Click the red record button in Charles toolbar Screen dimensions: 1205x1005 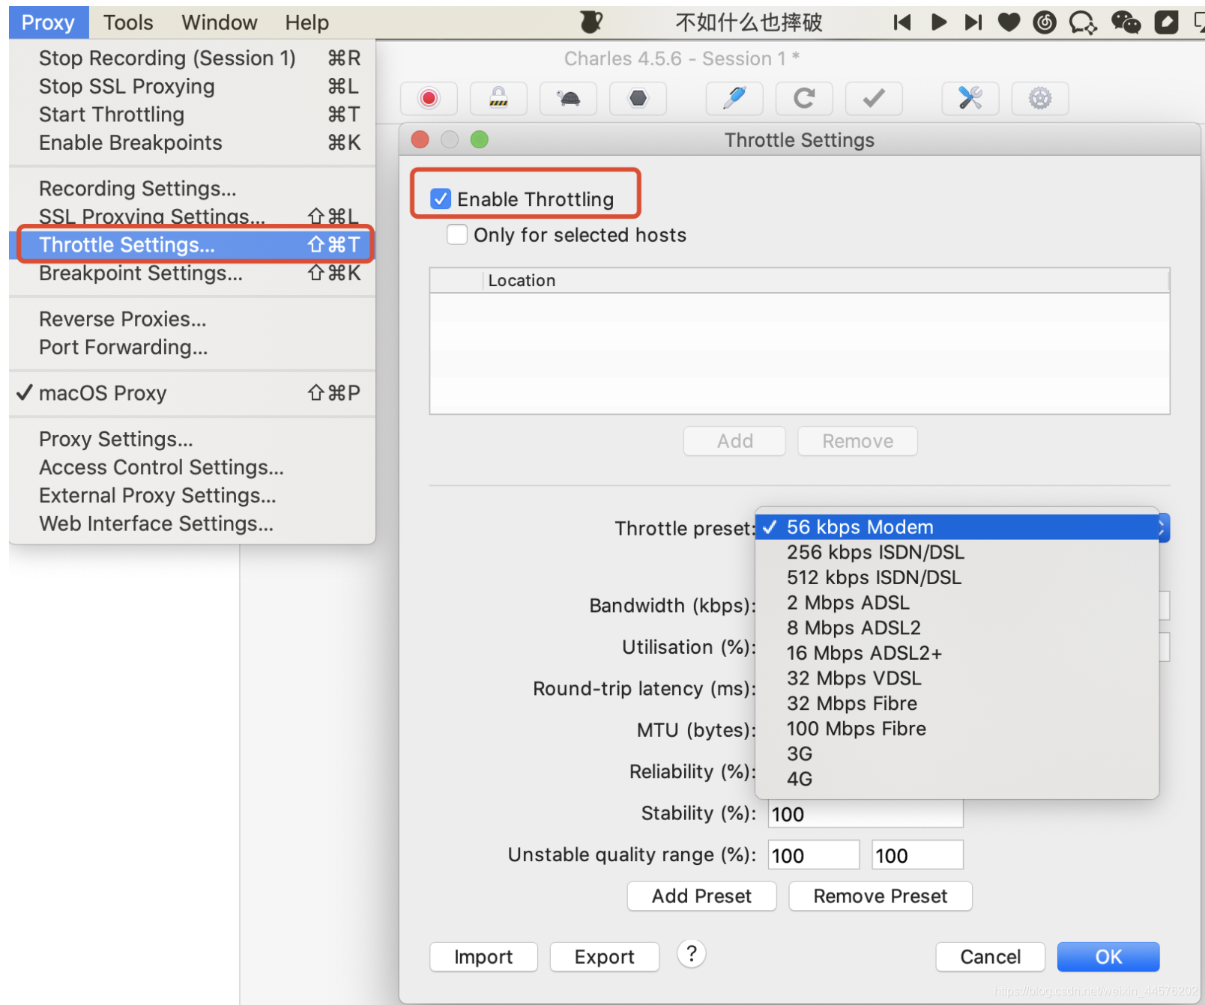(429, 98)
